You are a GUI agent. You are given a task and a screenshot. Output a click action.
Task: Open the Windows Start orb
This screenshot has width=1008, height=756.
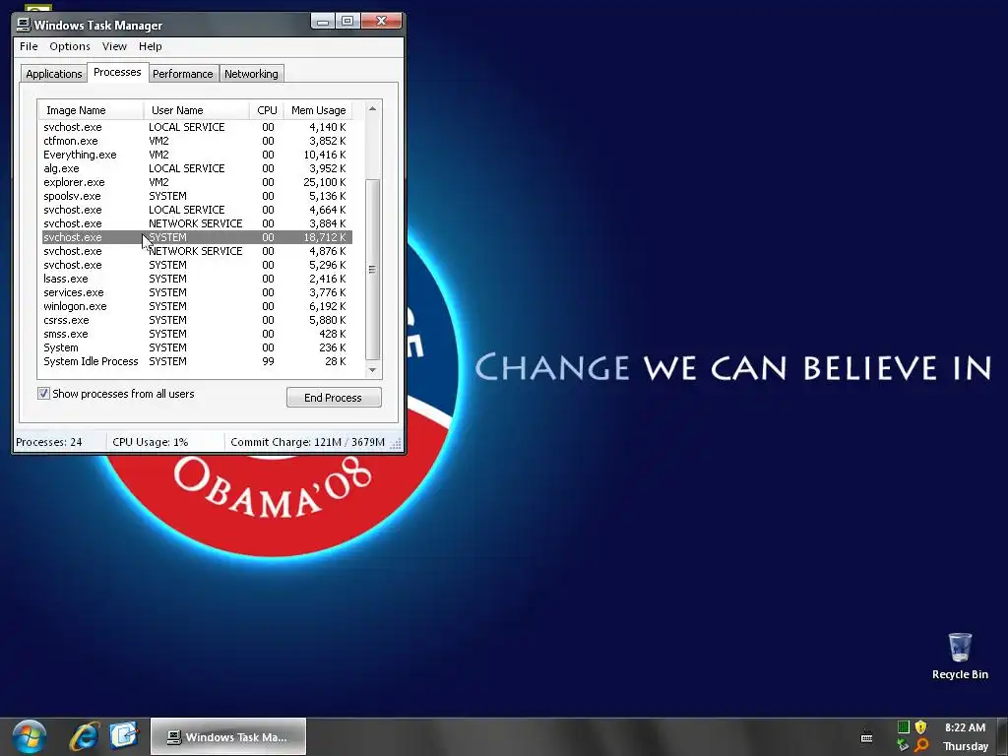29,736
